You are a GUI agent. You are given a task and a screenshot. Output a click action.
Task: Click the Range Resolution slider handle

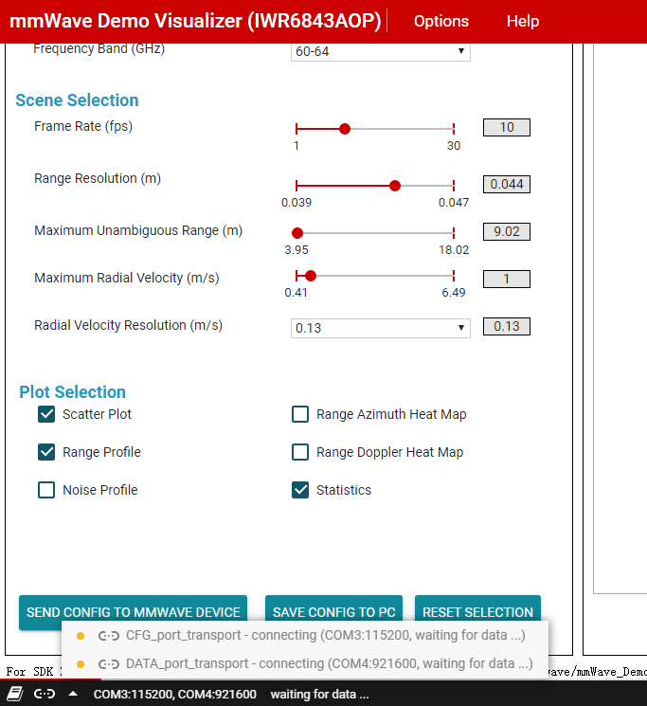pos(395,186)
